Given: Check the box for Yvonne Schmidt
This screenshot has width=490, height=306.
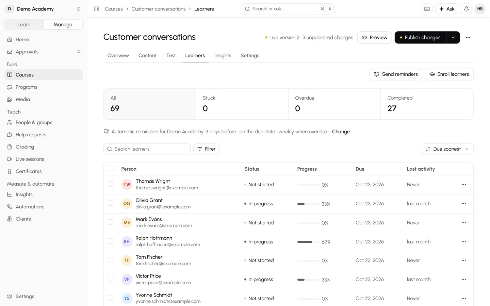Looking at the screenshot, I should tap(111, 298).
